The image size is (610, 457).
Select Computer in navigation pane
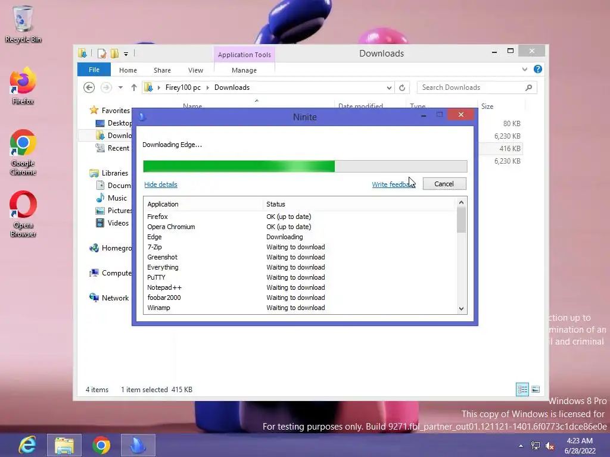[117, 273]
